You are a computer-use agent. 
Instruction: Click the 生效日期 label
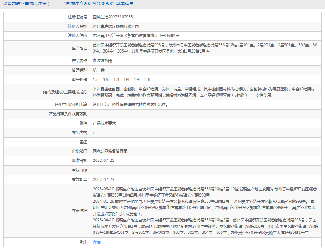click(79, 170)
